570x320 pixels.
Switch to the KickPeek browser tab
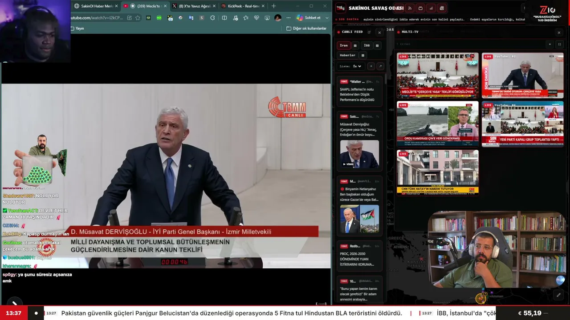[242, 6]
